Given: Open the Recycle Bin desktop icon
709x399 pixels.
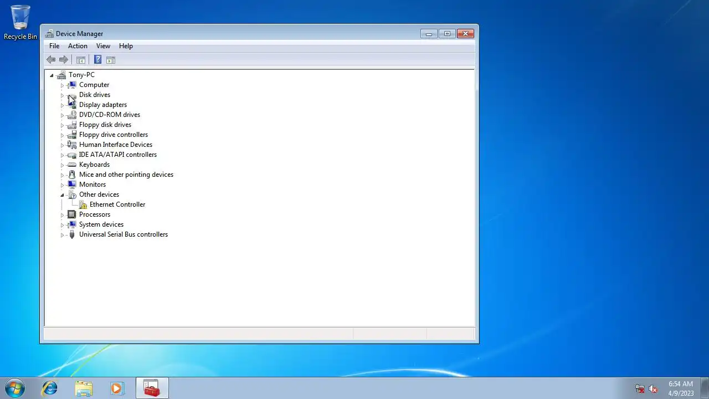Looking at the screenshot, I should 20,23.
